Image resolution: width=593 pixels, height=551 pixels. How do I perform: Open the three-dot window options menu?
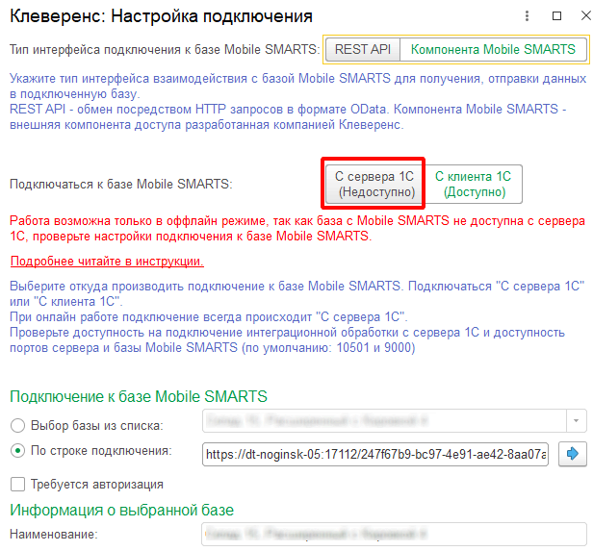pos(527,15)
